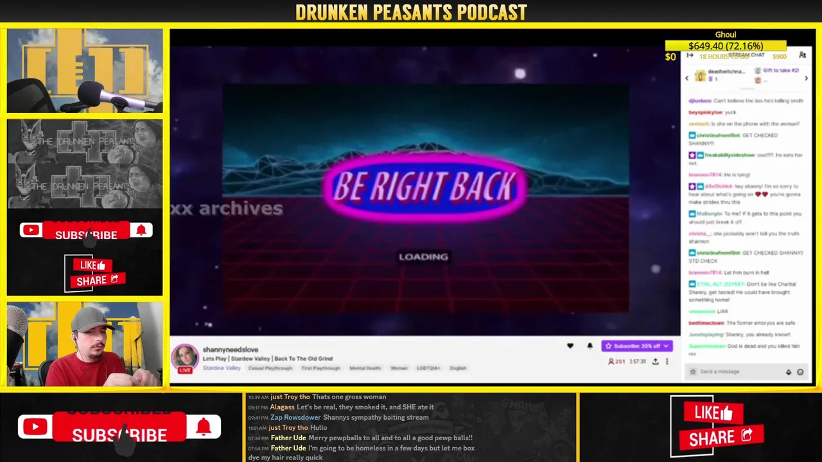Click the Gift to take #2 link

(781, 71)
